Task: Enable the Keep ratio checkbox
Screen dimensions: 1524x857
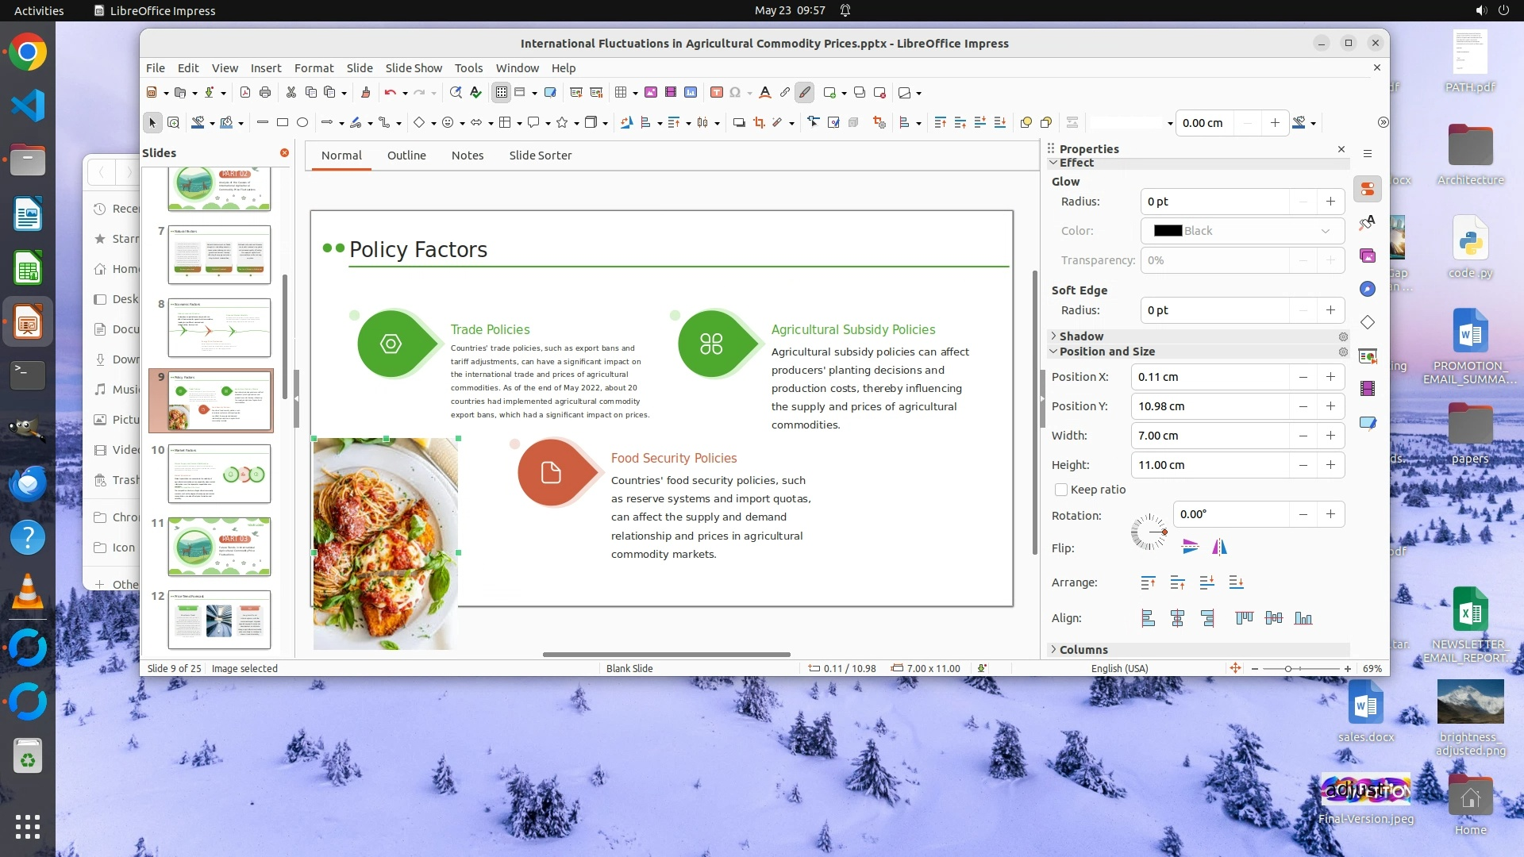Action: click(x=1061, y=490)
